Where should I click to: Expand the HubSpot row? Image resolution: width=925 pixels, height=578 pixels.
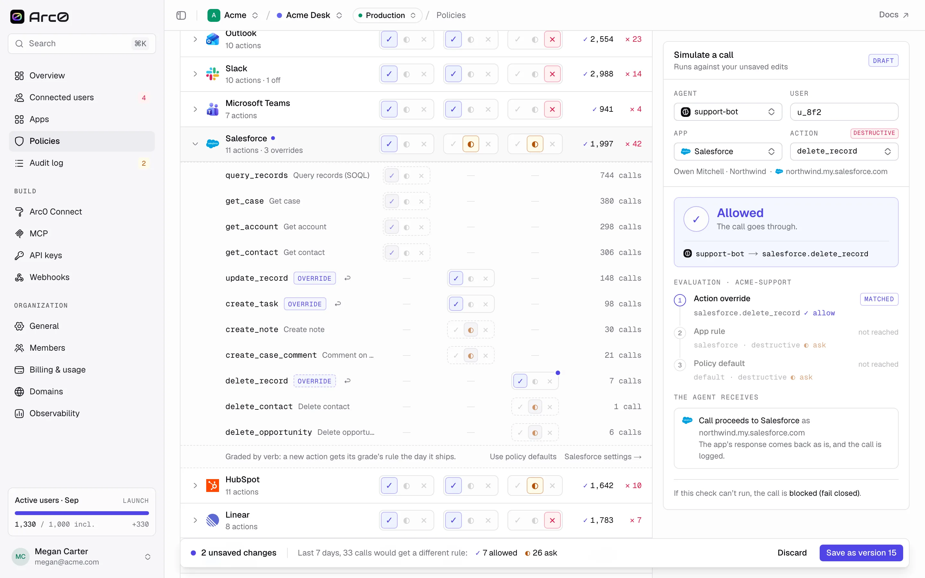coord(195,486)
